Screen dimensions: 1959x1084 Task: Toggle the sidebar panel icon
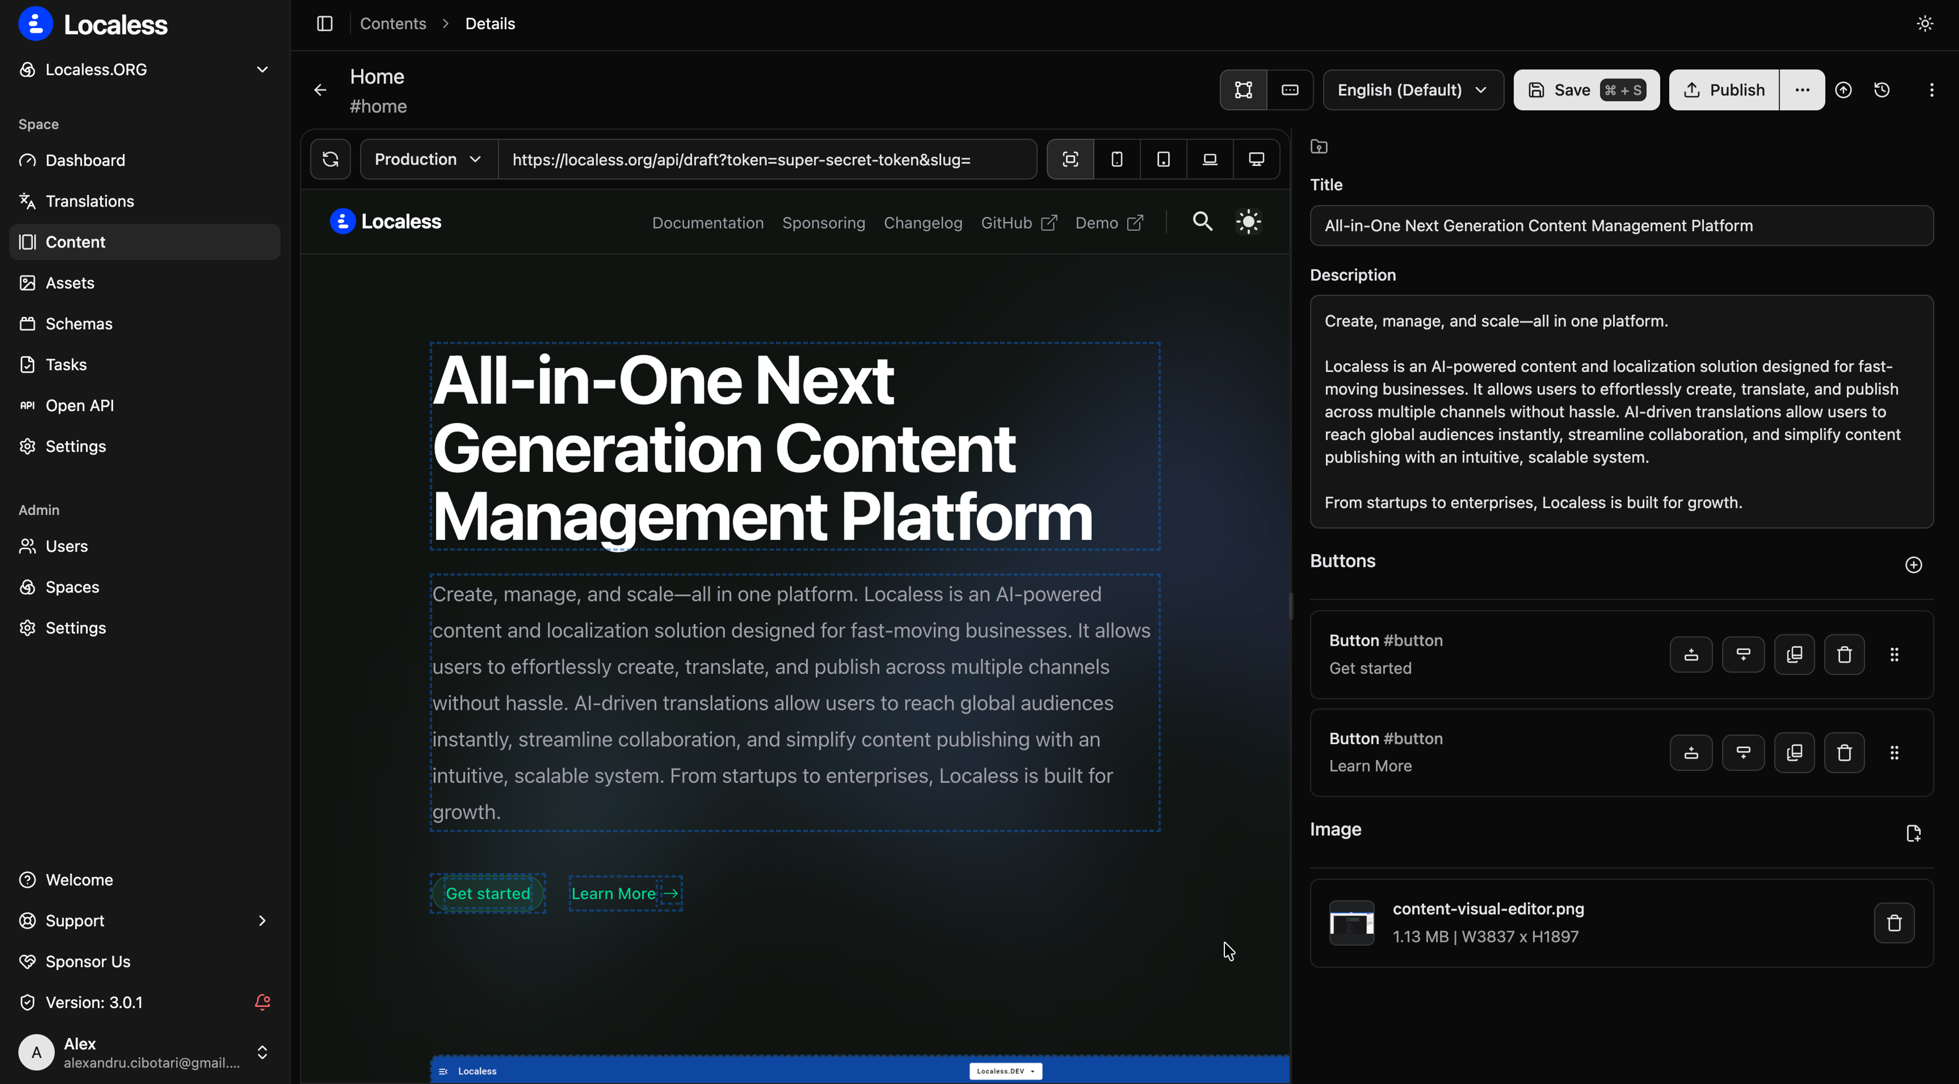point(325,23)
